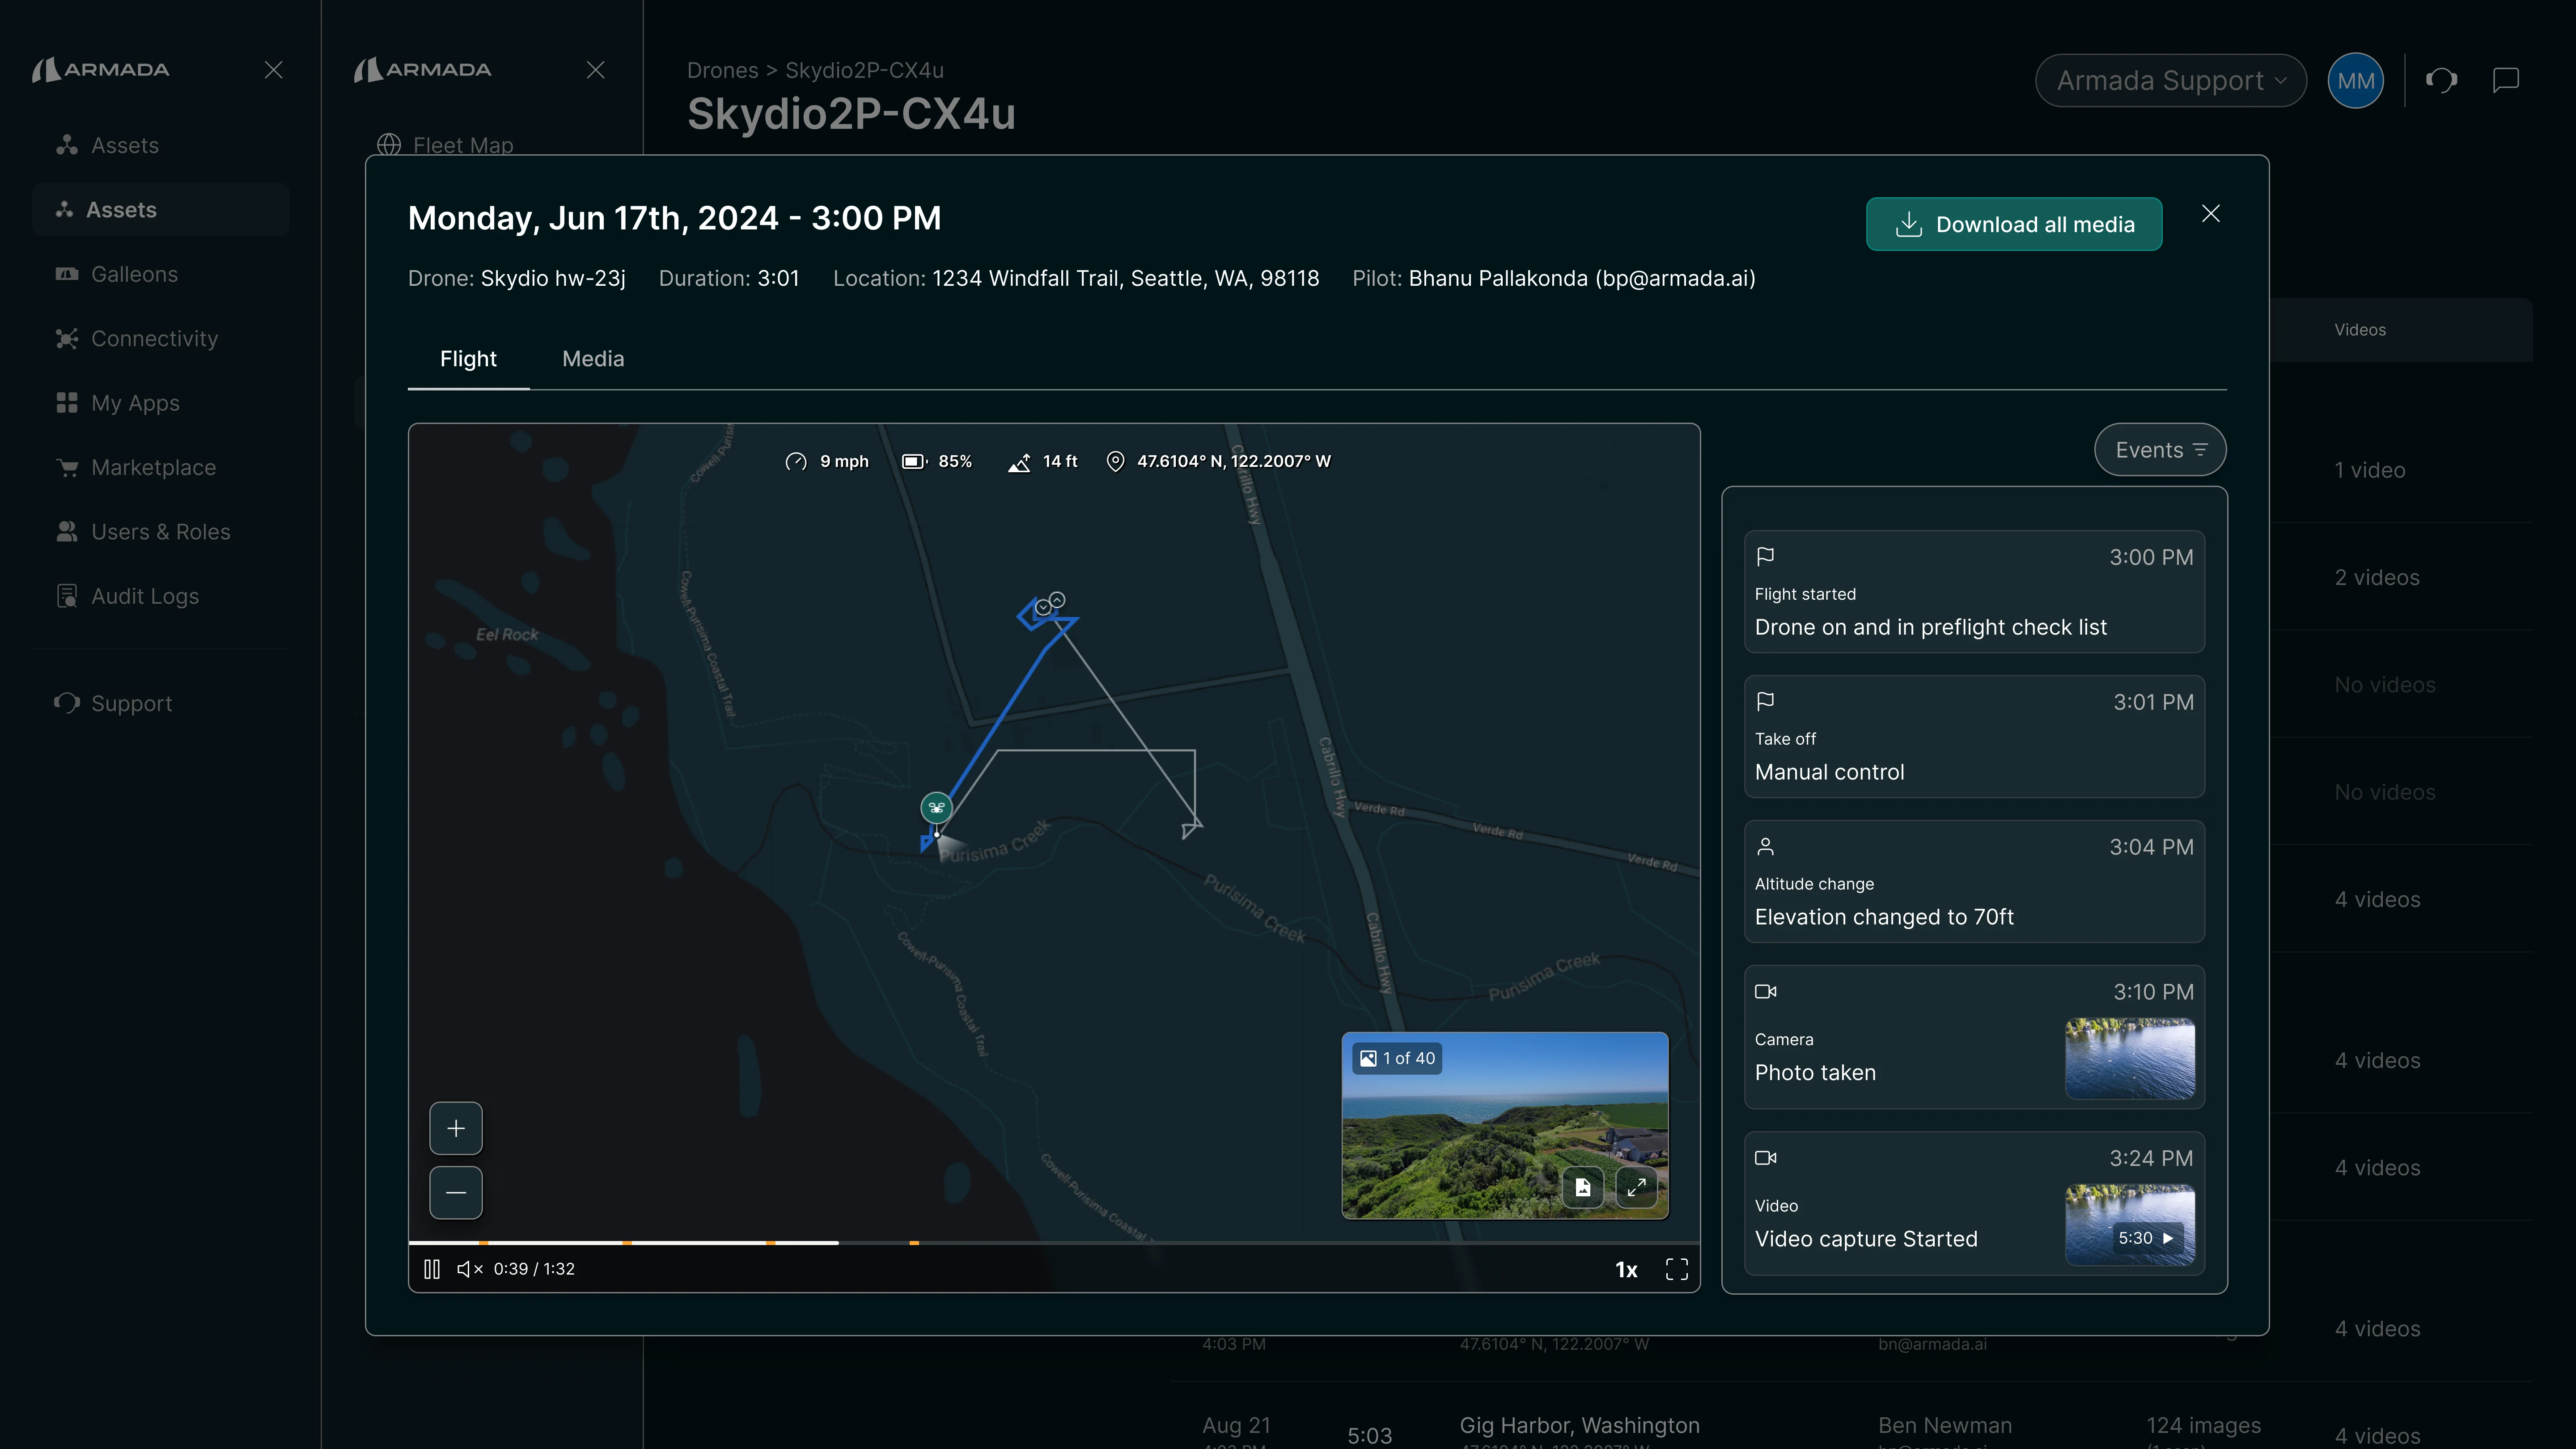Unmute the flight video audio
This screenshot has height=1449, width=2576.
[x=470, y=1269]
